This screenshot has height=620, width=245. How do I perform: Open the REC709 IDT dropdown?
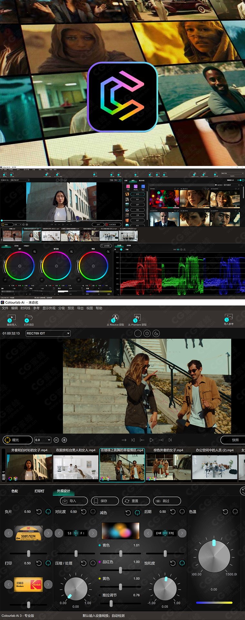tap(48, 333)
